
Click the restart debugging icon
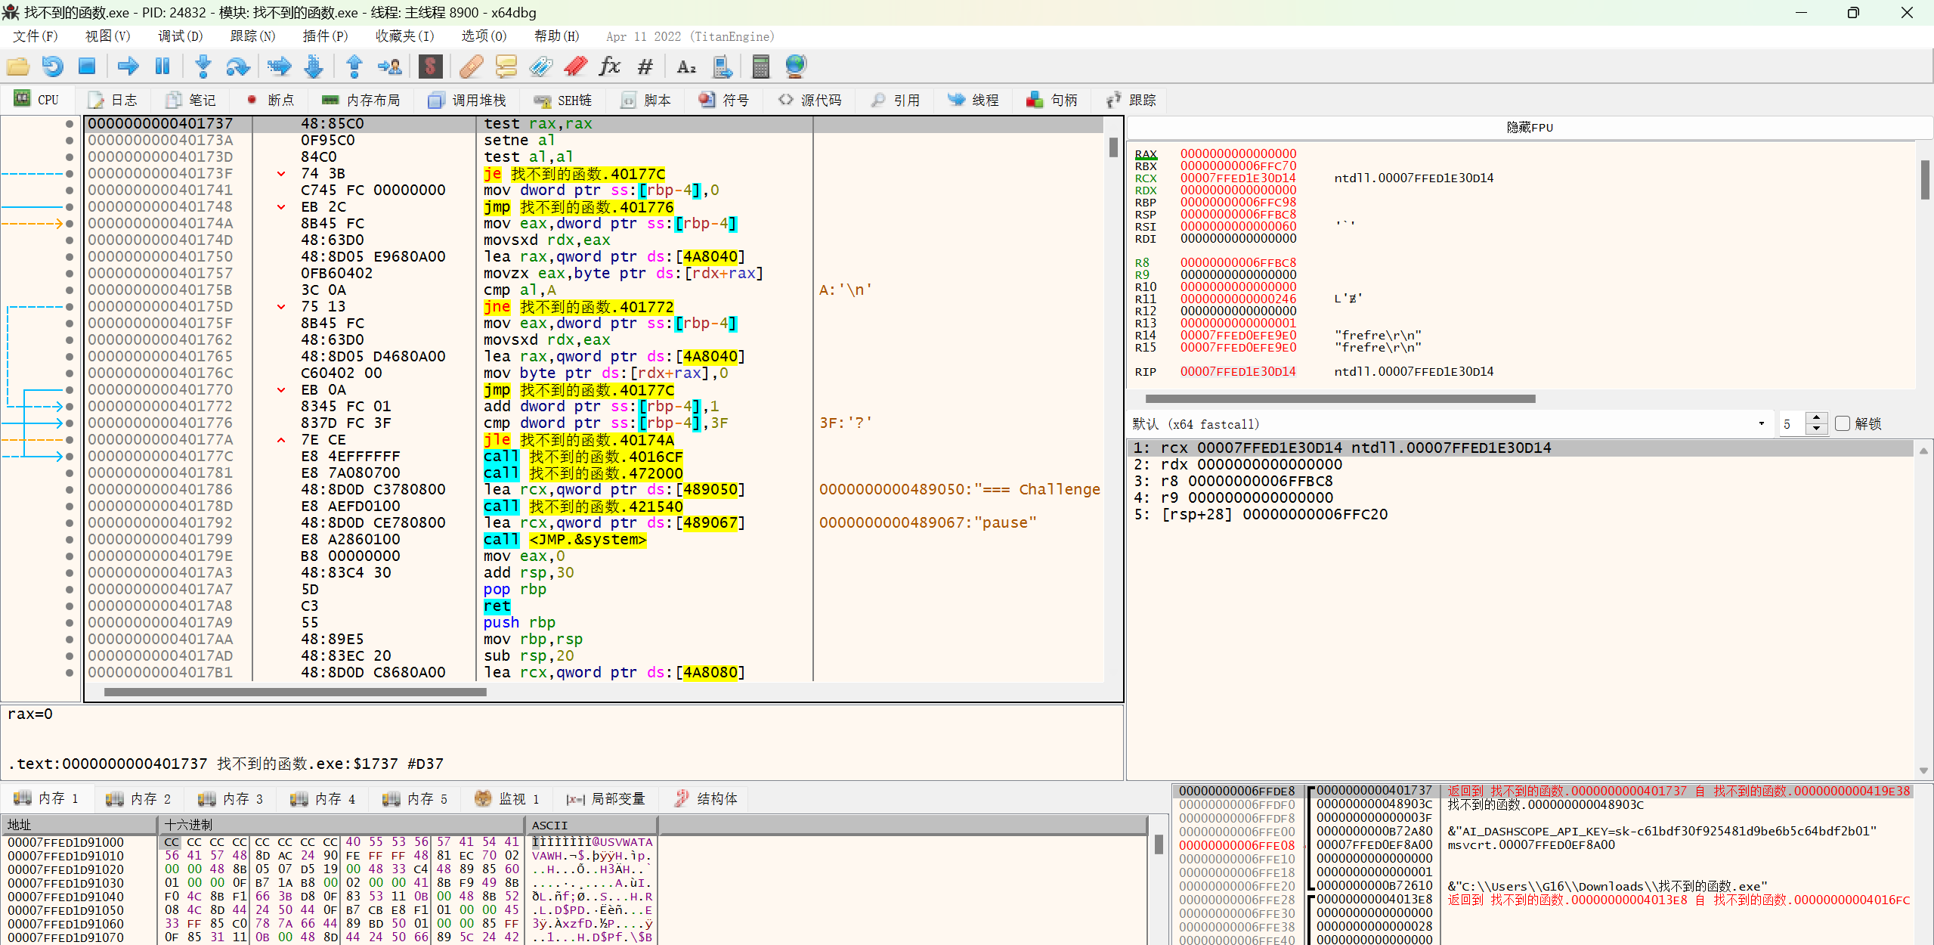click(52, 67)
